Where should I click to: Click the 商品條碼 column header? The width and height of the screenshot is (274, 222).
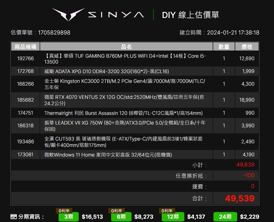26,47
